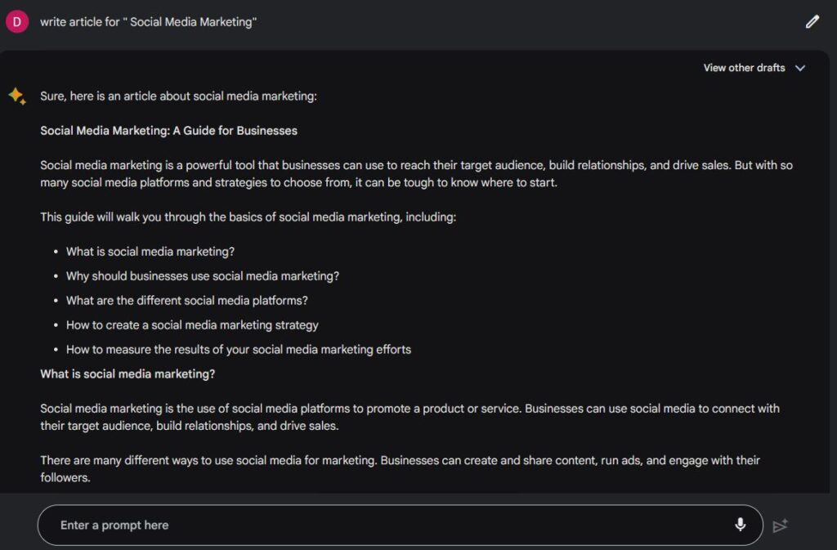Select How to create a strategy bullet
Viewport: 837px width, 550px height.
click(x=192, y=325)
